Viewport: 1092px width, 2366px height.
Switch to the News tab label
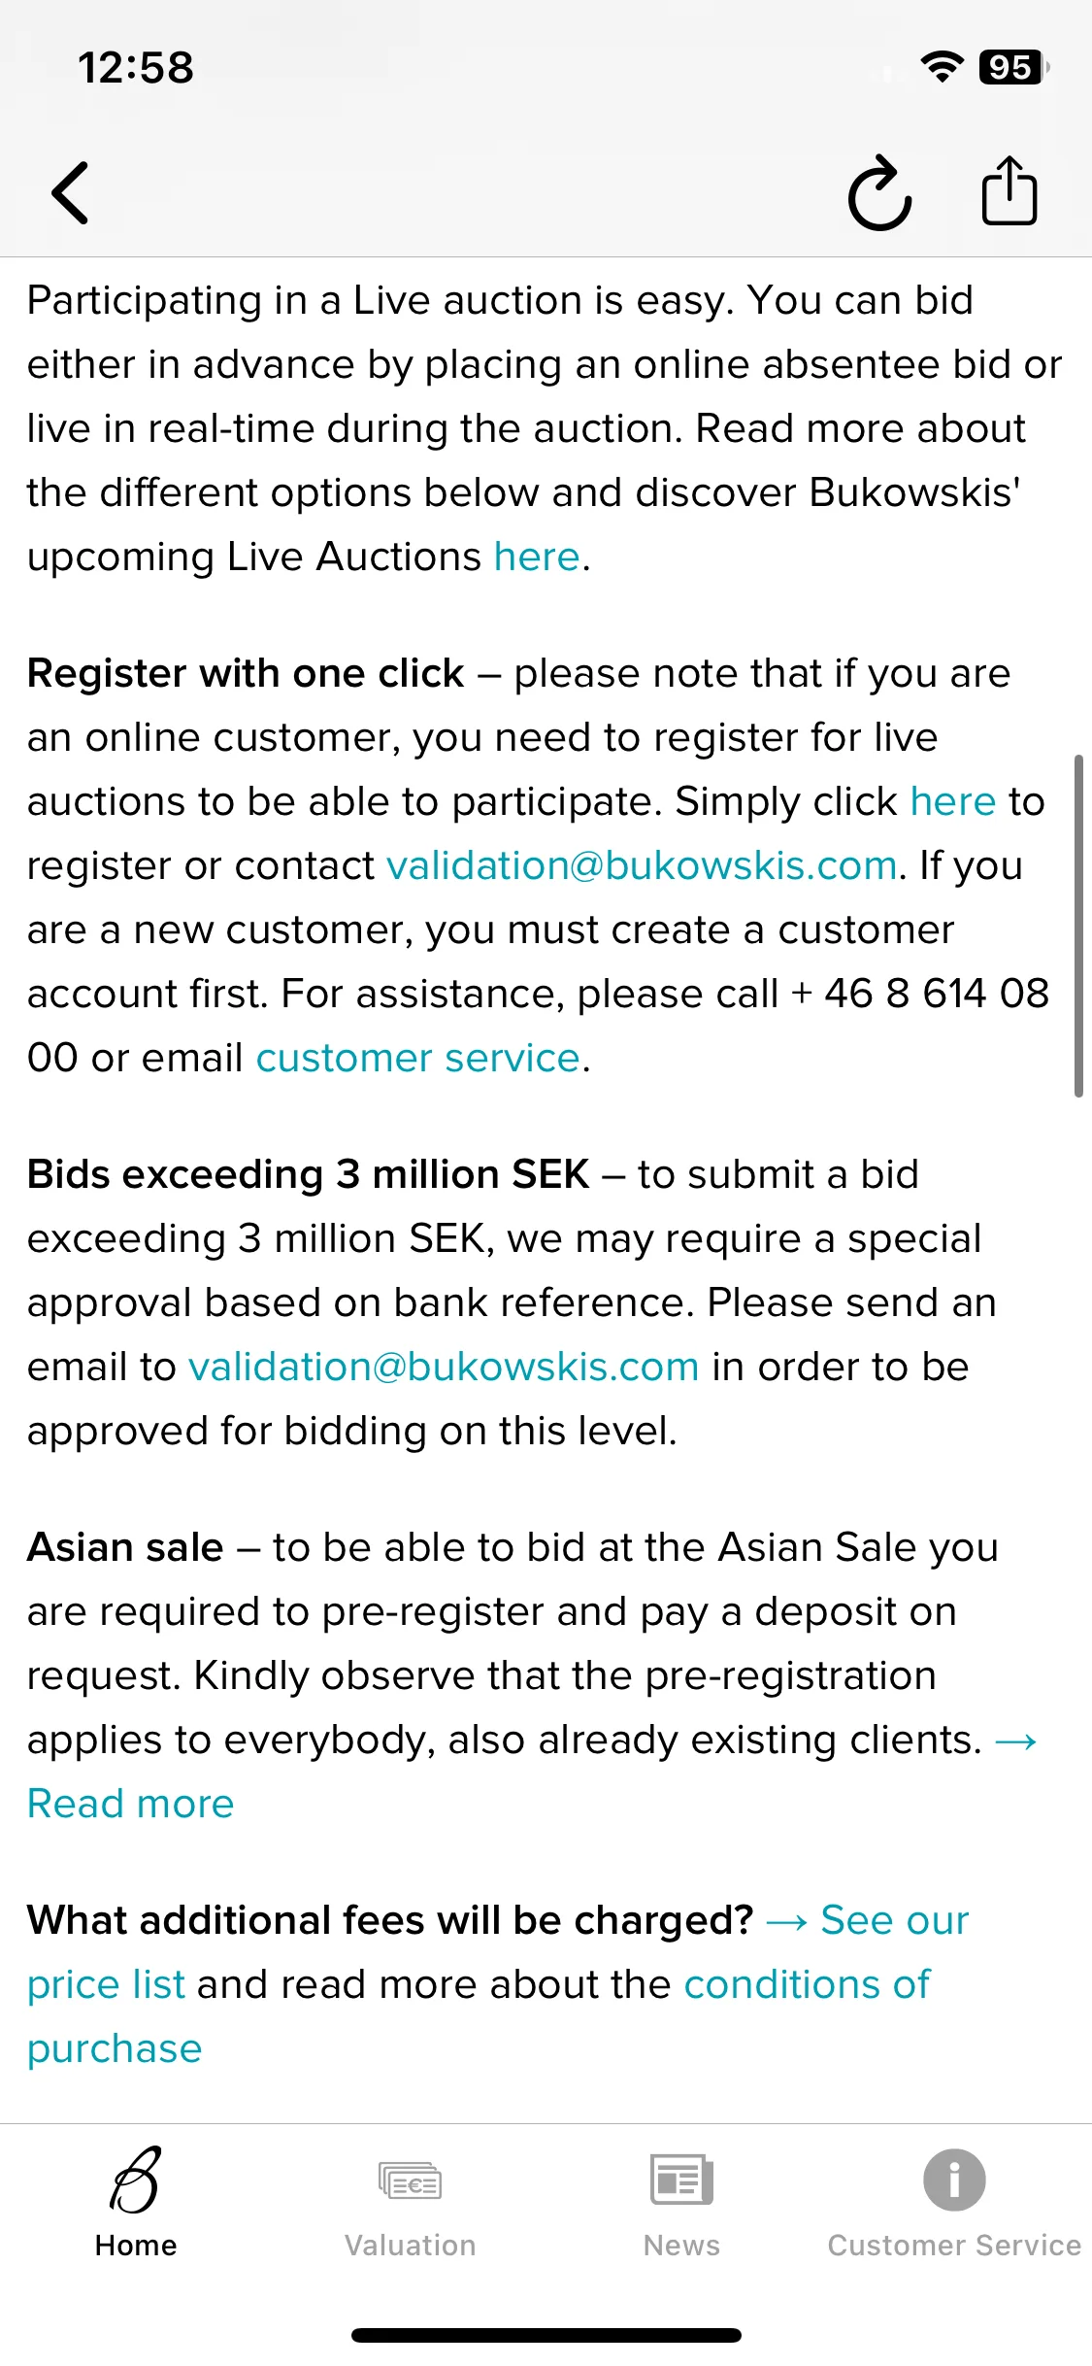point(681,2246)
